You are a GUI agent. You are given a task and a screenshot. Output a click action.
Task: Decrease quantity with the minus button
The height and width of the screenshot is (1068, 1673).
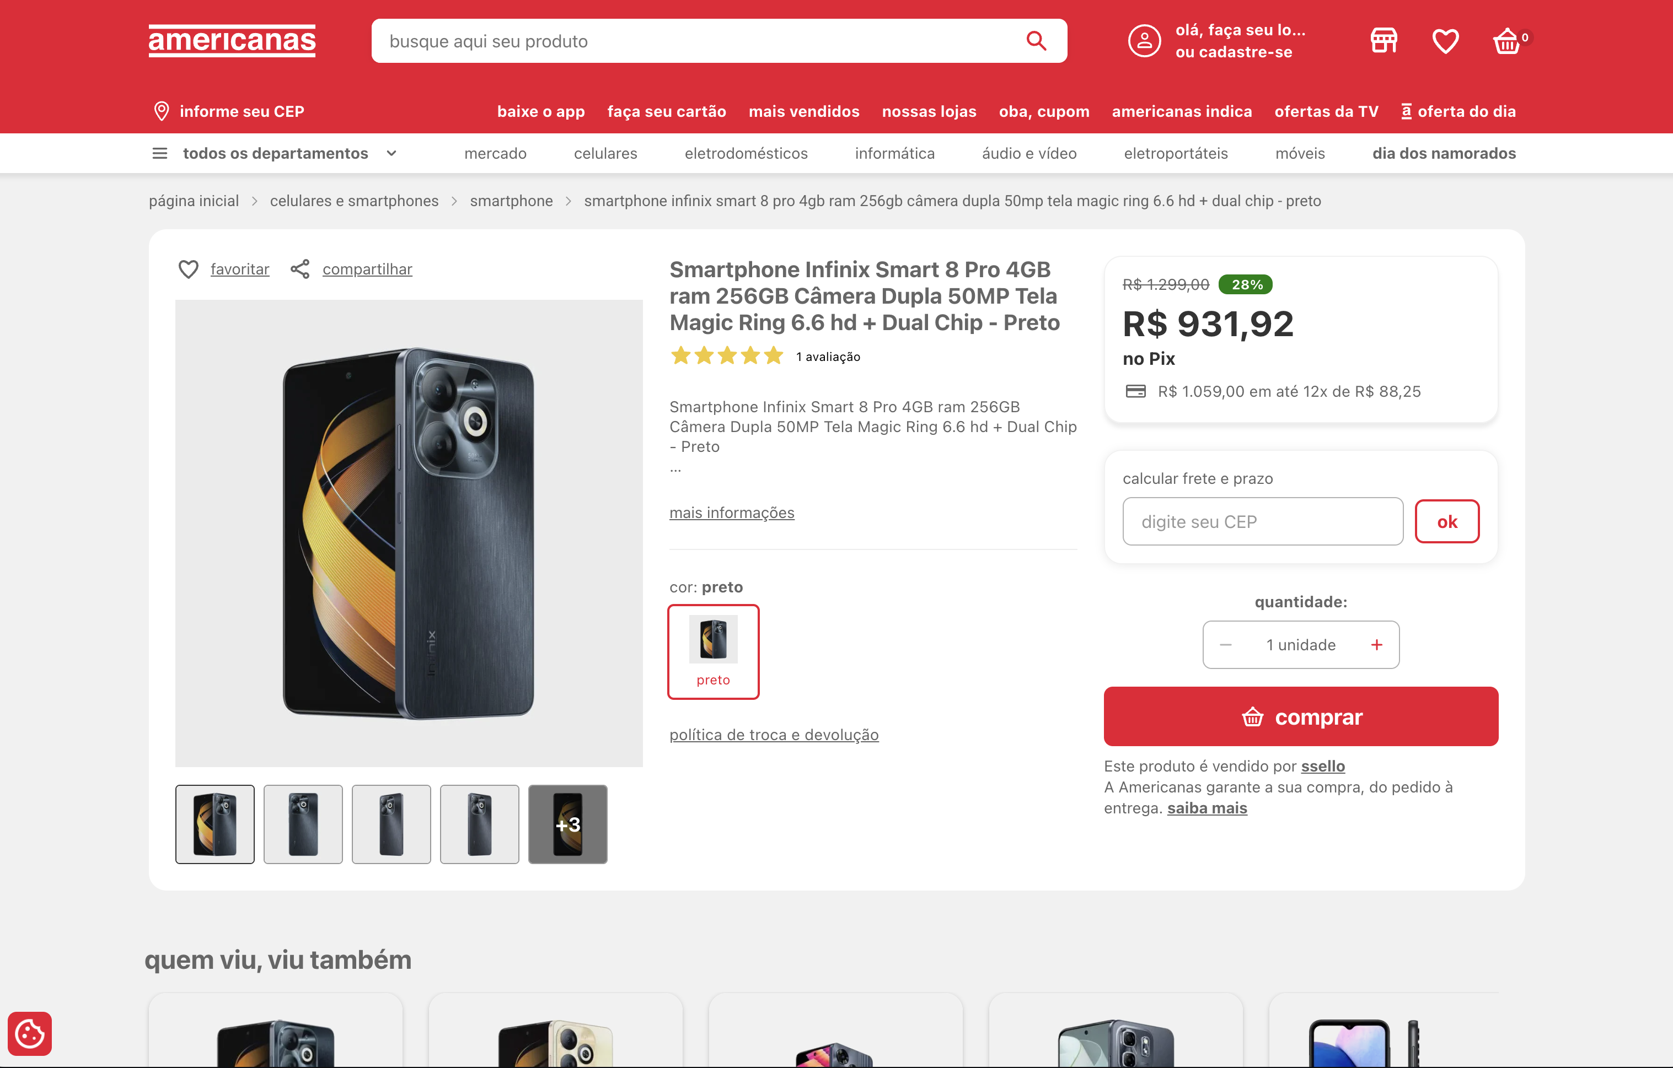point(1226,644)
